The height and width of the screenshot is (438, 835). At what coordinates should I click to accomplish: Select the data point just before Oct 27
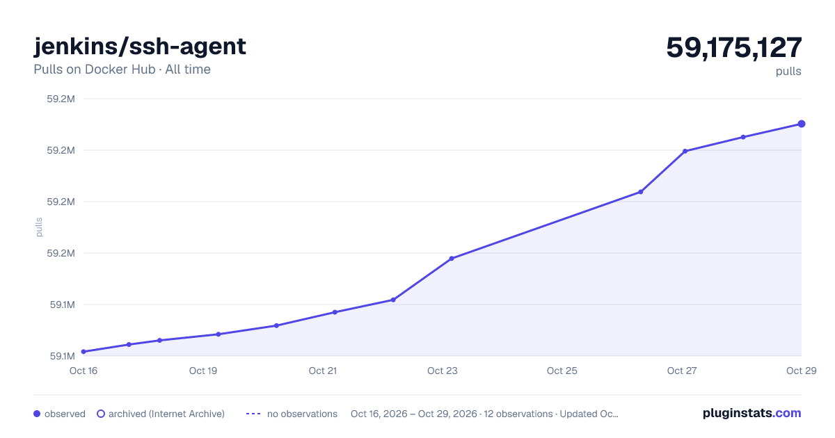click(641, 192)
